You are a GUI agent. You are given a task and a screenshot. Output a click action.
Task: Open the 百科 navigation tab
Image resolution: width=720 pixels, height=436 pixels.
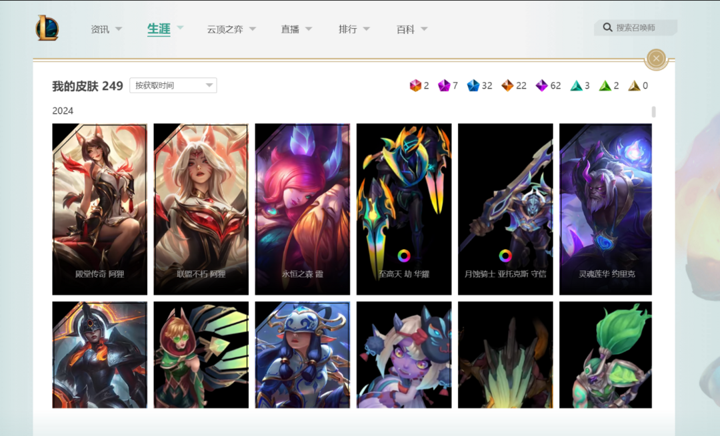405,29
